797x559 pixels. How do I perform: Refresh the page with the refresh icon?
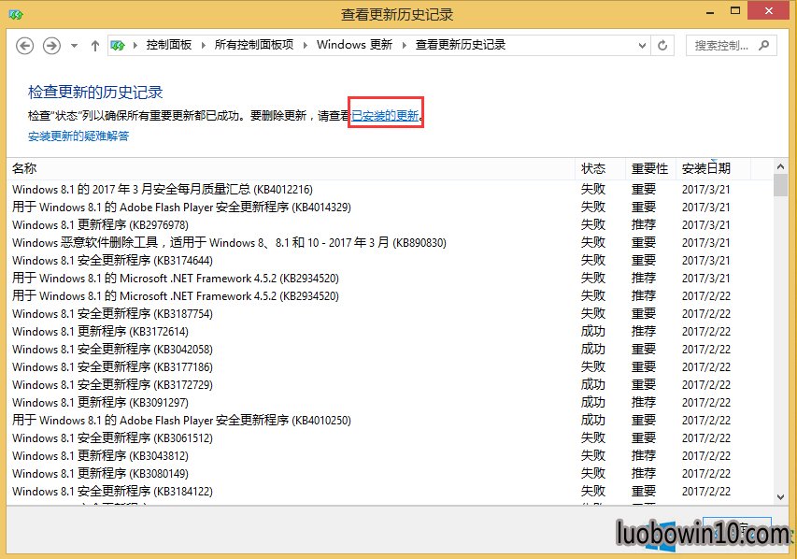point(662,46)
